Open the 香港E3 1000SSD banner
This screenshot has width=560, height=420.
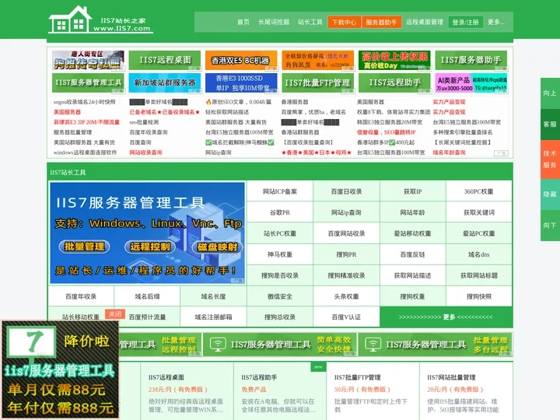point(241,83)
